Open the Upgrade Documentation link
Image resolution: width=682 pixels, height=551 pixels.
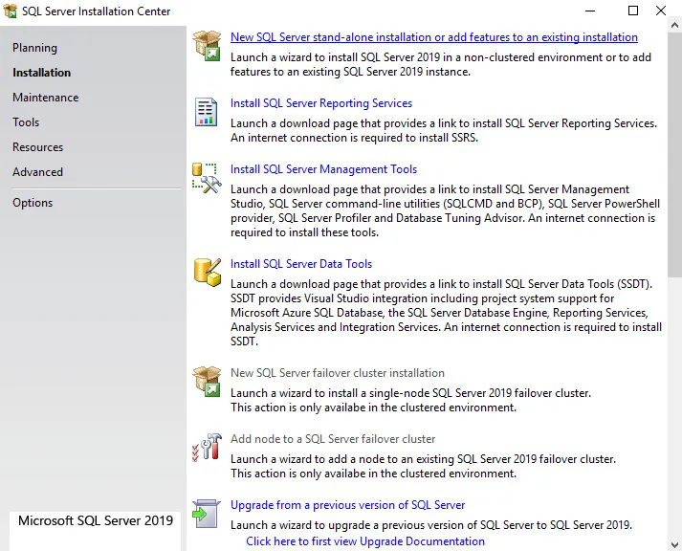click(x=365, y=541)
